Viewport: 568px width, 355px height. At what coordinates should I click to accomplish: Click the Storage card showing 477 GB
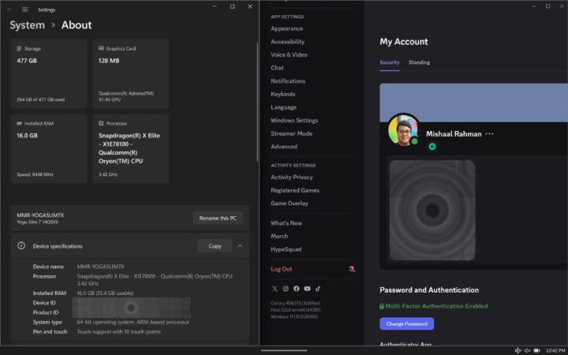49,73
